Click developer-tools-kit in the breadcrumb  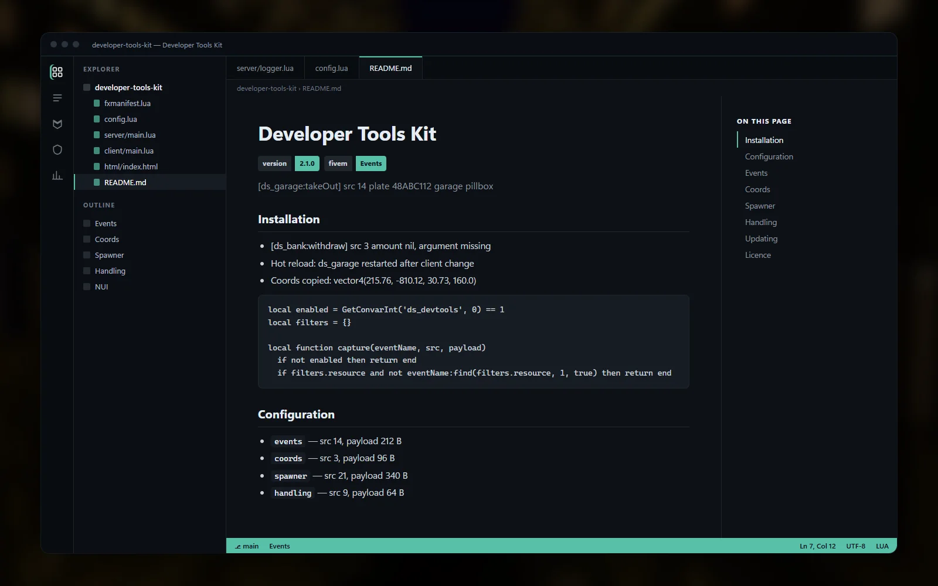(266, 88)
